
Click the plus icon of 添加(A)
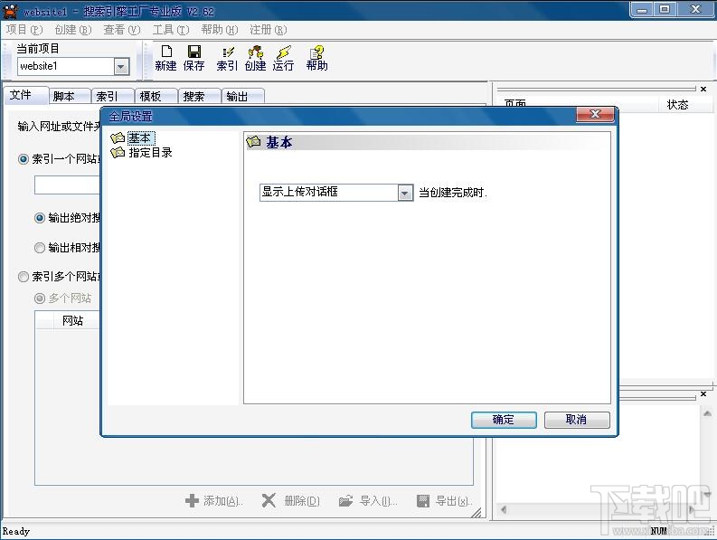click(192, 500)
